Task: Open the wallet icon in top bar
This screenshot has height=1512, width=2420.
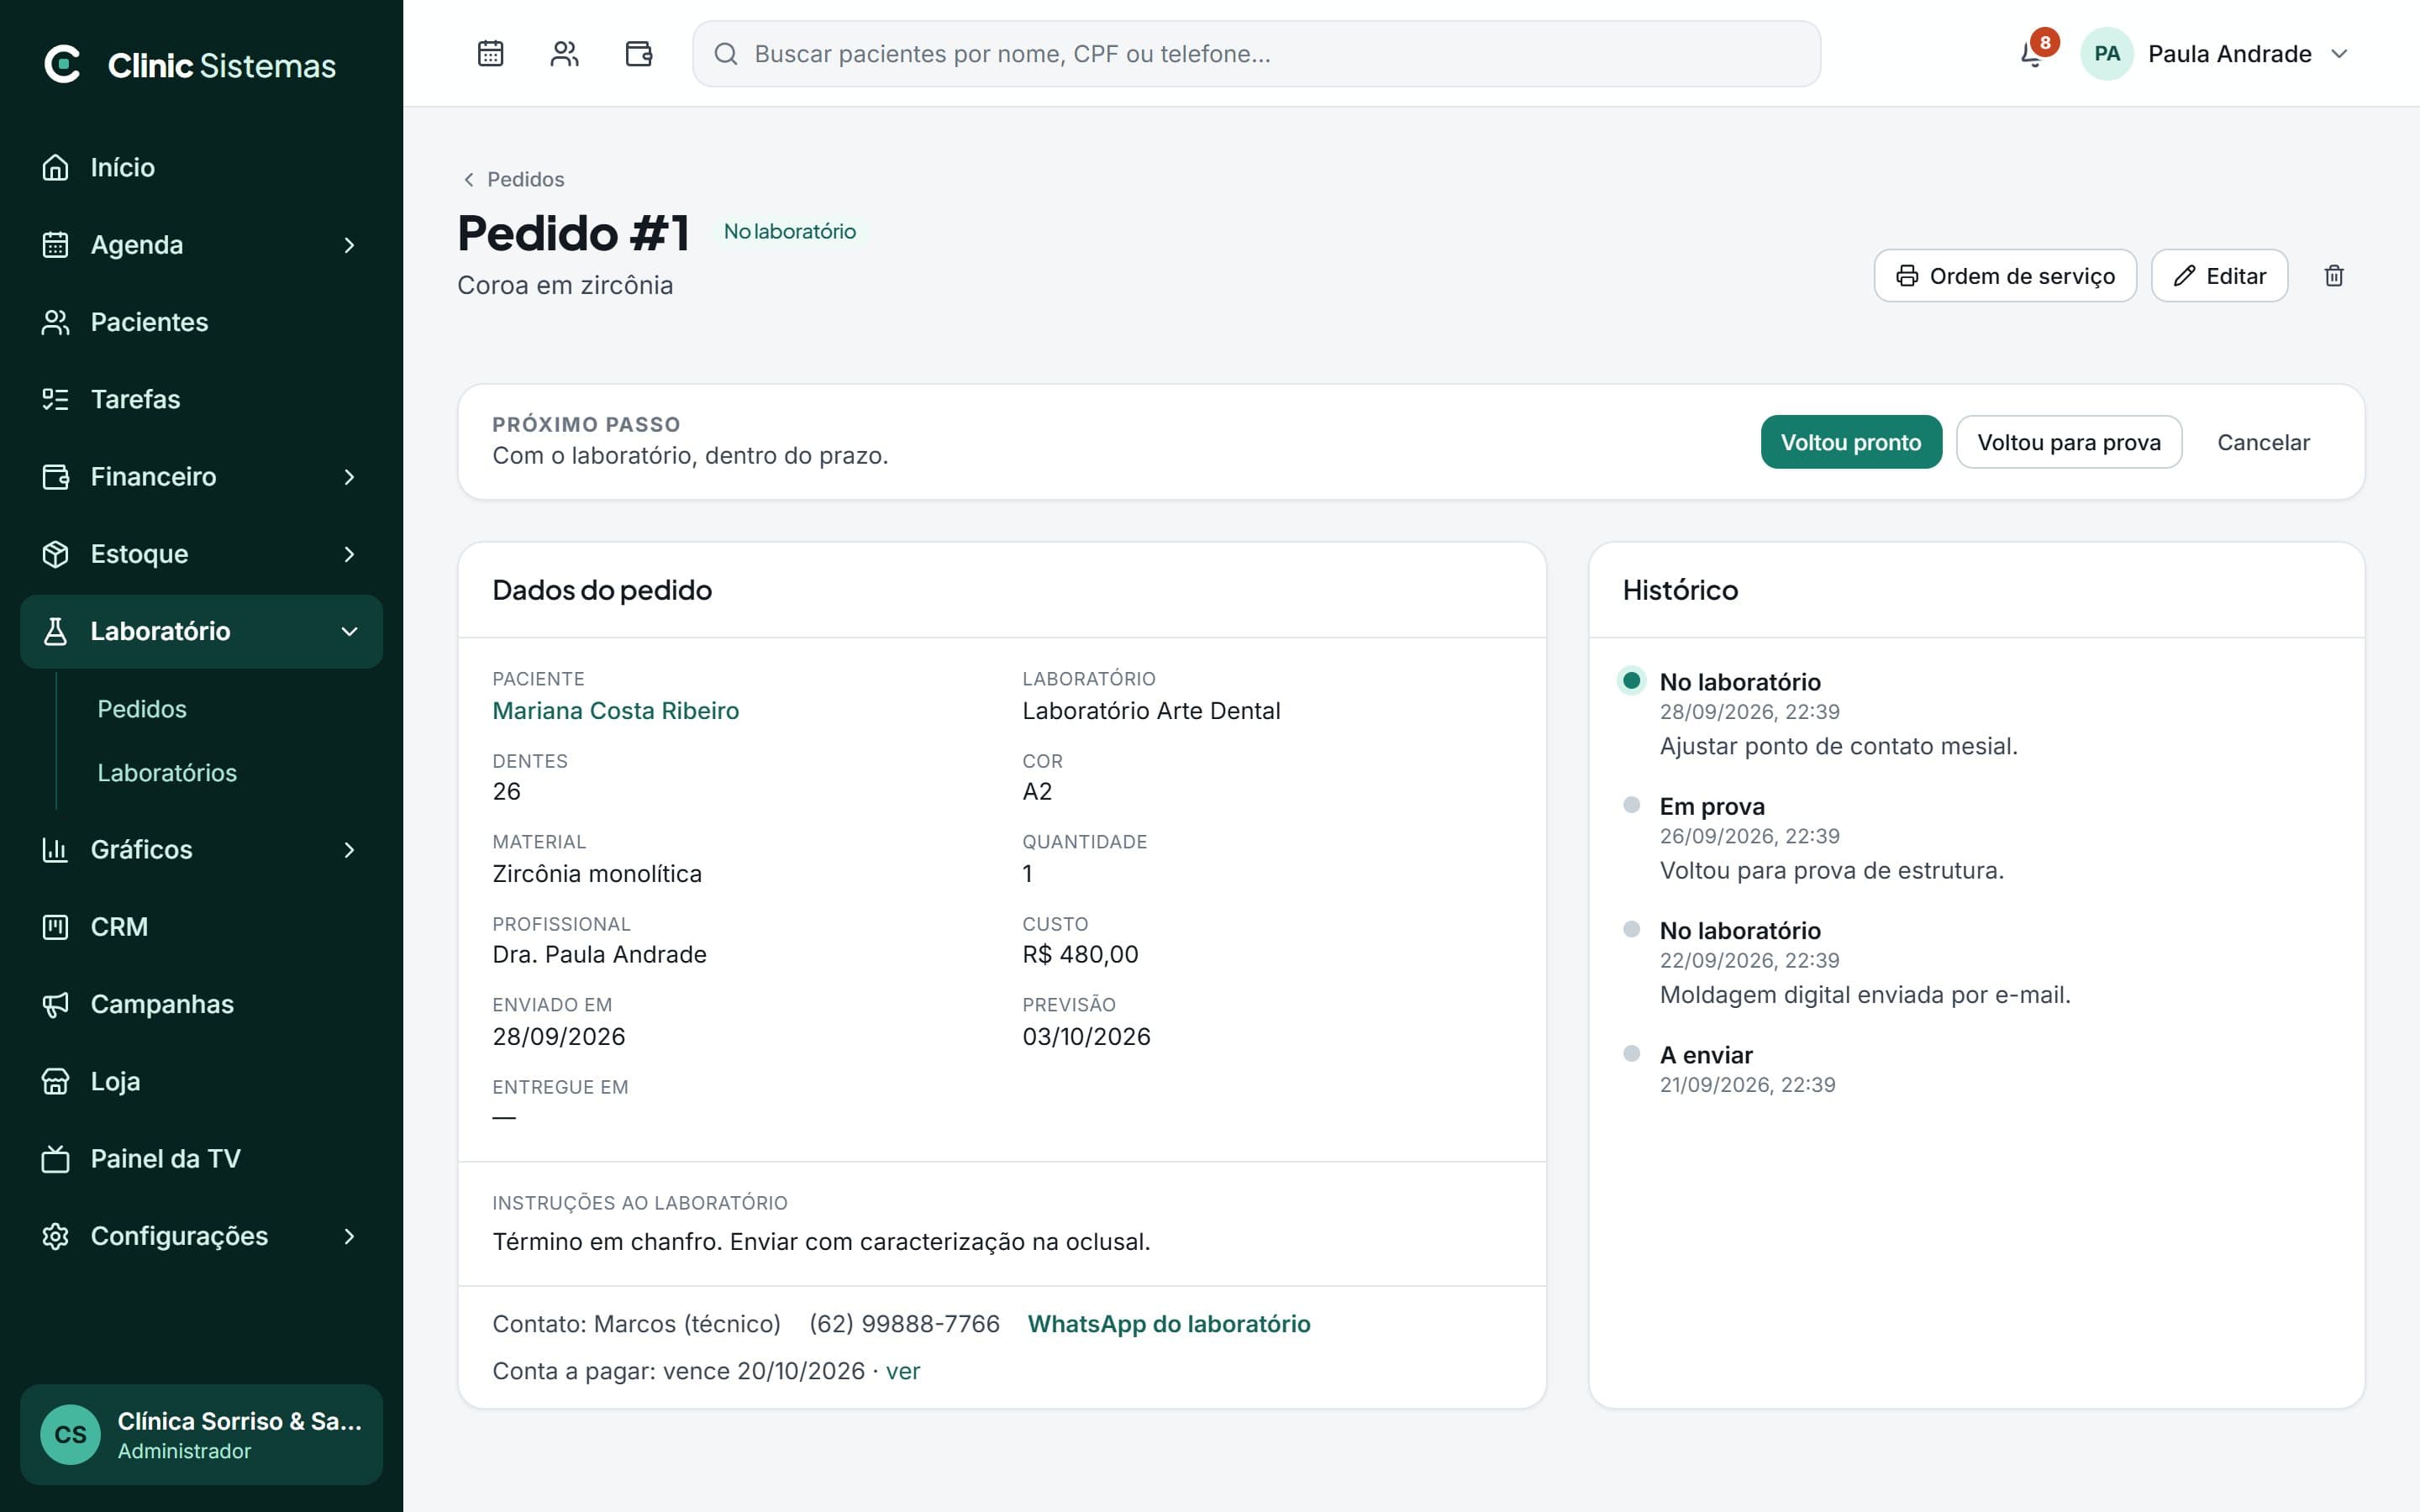Action: (639, 53)
